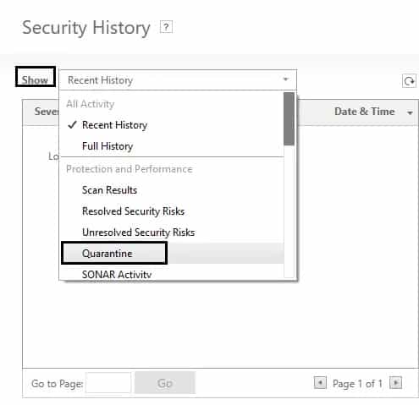
Task: Click the help question mark icon
Action: click(x=166, y=27)
